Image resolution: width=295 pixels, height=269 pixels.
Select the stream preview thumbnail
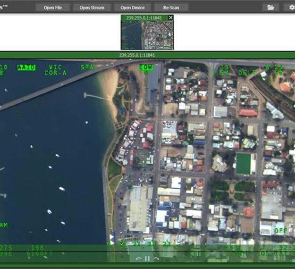click(147, 35)
